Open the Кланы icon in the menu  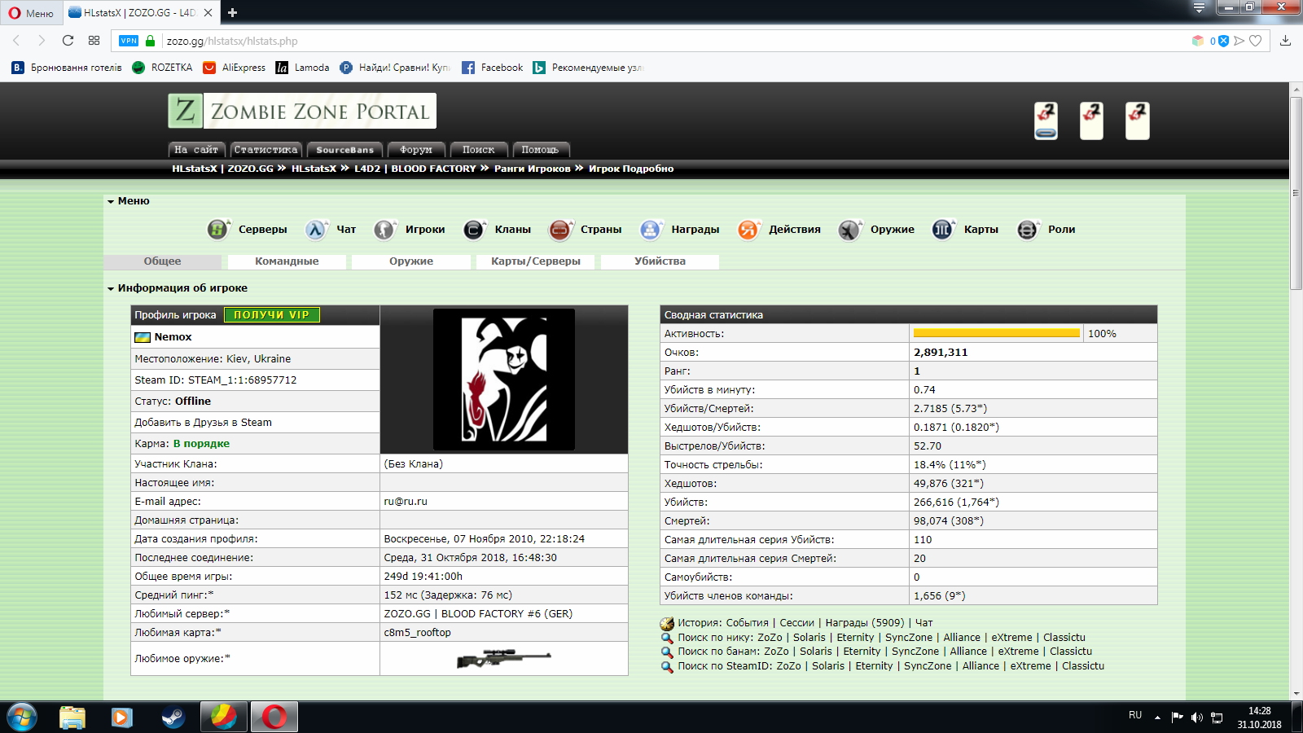click(x=474, y=230)
